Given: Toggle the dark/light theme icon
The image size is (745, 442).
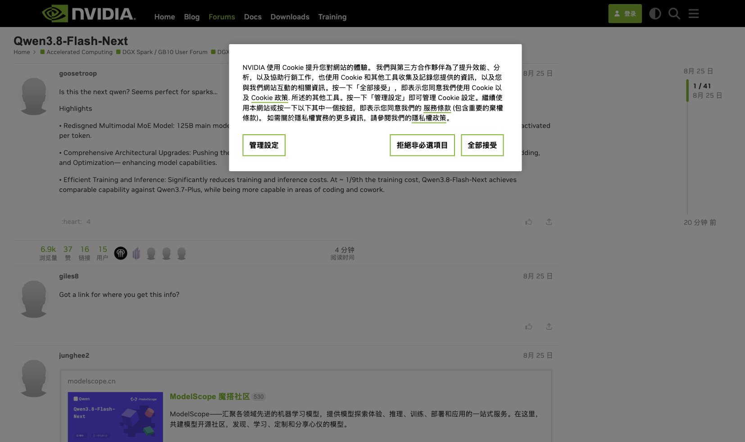Looking at the screenshot, I should (655, 14).
